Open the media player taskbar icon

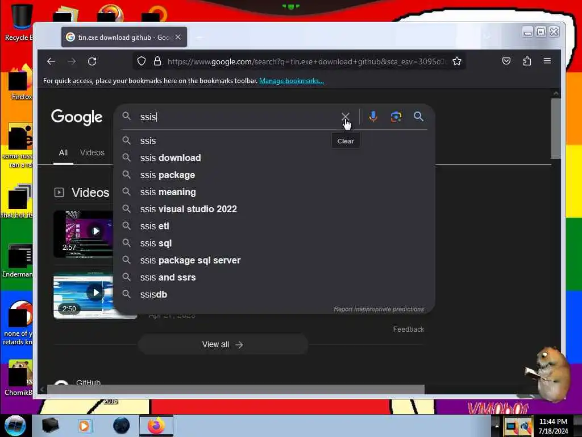click(84, 426)
